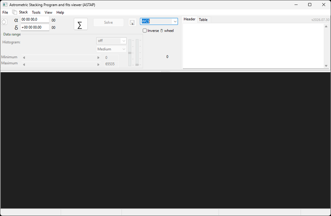Click the diamond up/down position control
This screenshot has height=216, width=331.
coord(4,22)
